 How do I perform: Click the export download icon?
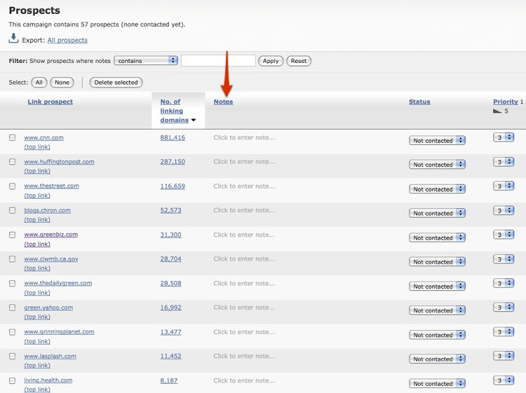coord(13,38)
